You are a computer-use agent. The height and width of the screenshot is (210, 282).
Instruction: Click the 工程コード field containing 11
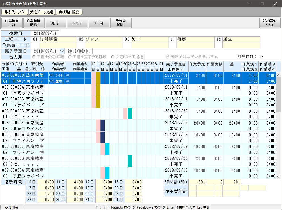pos(173,39)
